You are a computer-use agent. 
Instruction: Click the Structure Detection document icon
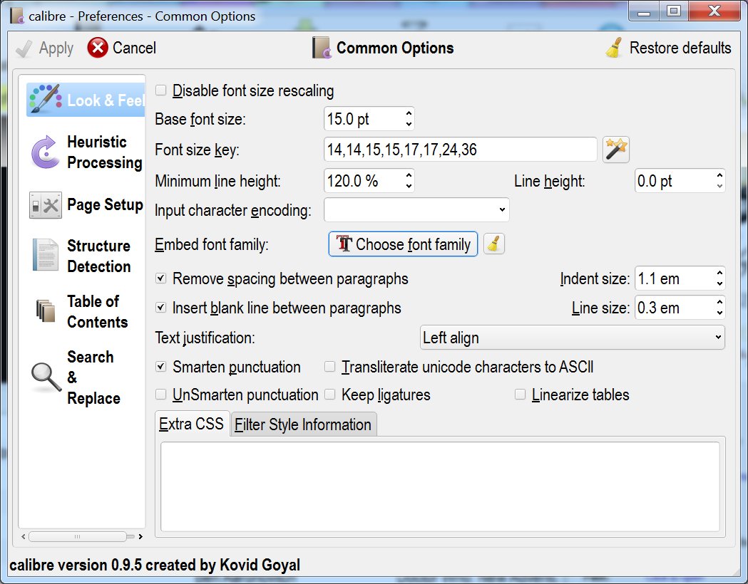click(46, 255)
